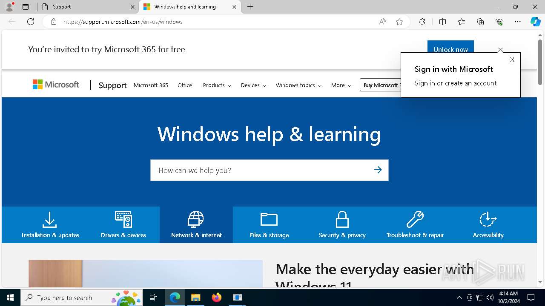Click the Windows 11 promo image
The width and height of the screenshot is (545, 306).
pos(146,274)
